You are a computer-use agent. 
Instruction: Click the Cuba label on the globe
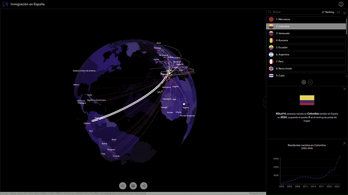click(90, 95)
